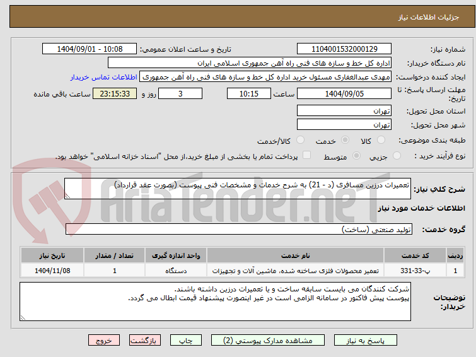Click the چاپ print button
The image size is (476, 357).
[186, 341]
